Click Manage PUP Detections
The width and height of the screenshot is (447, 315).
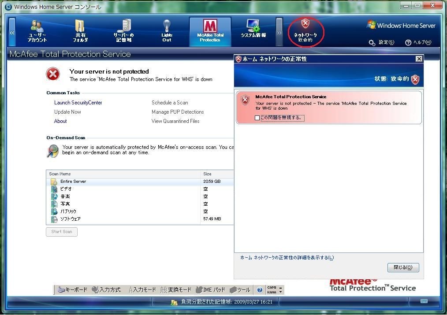(x=178, y=112)
